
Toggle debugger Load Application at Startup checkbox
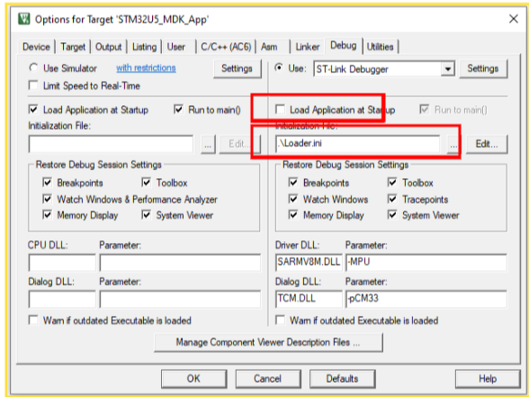(x=280, y=110)
